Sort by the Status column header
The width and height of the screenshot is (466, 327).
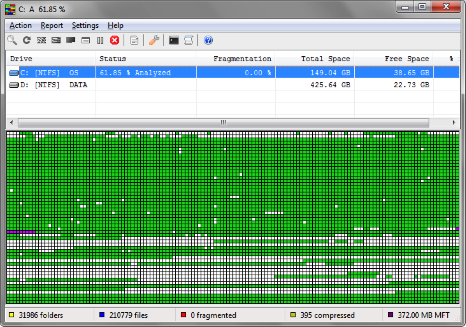point(146,59)
